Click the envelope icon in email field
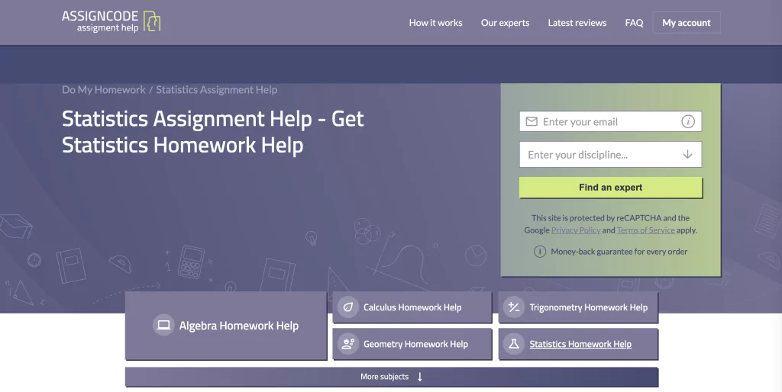Screen dimensions: 782x392 coord(532,121)
